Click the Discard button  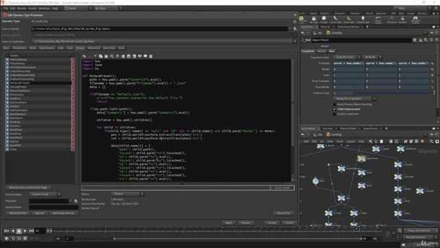click(x=246, y=223)
